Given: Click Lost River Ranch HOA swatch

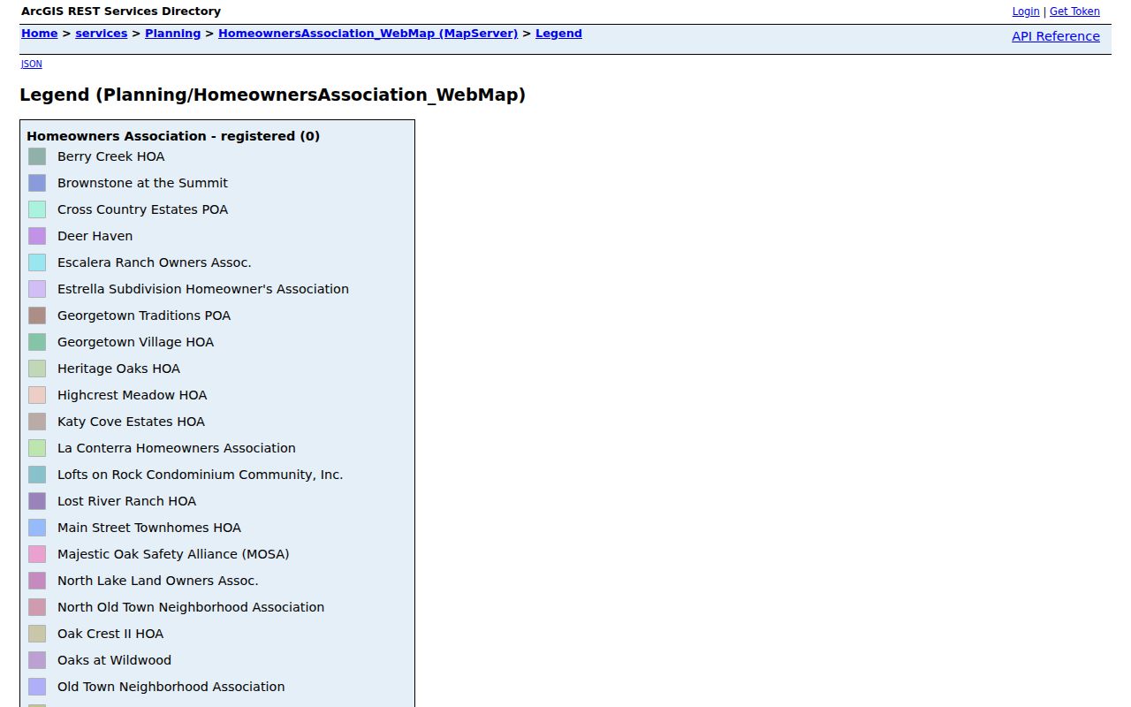Looking at the screenshot, I should (37, 501).
